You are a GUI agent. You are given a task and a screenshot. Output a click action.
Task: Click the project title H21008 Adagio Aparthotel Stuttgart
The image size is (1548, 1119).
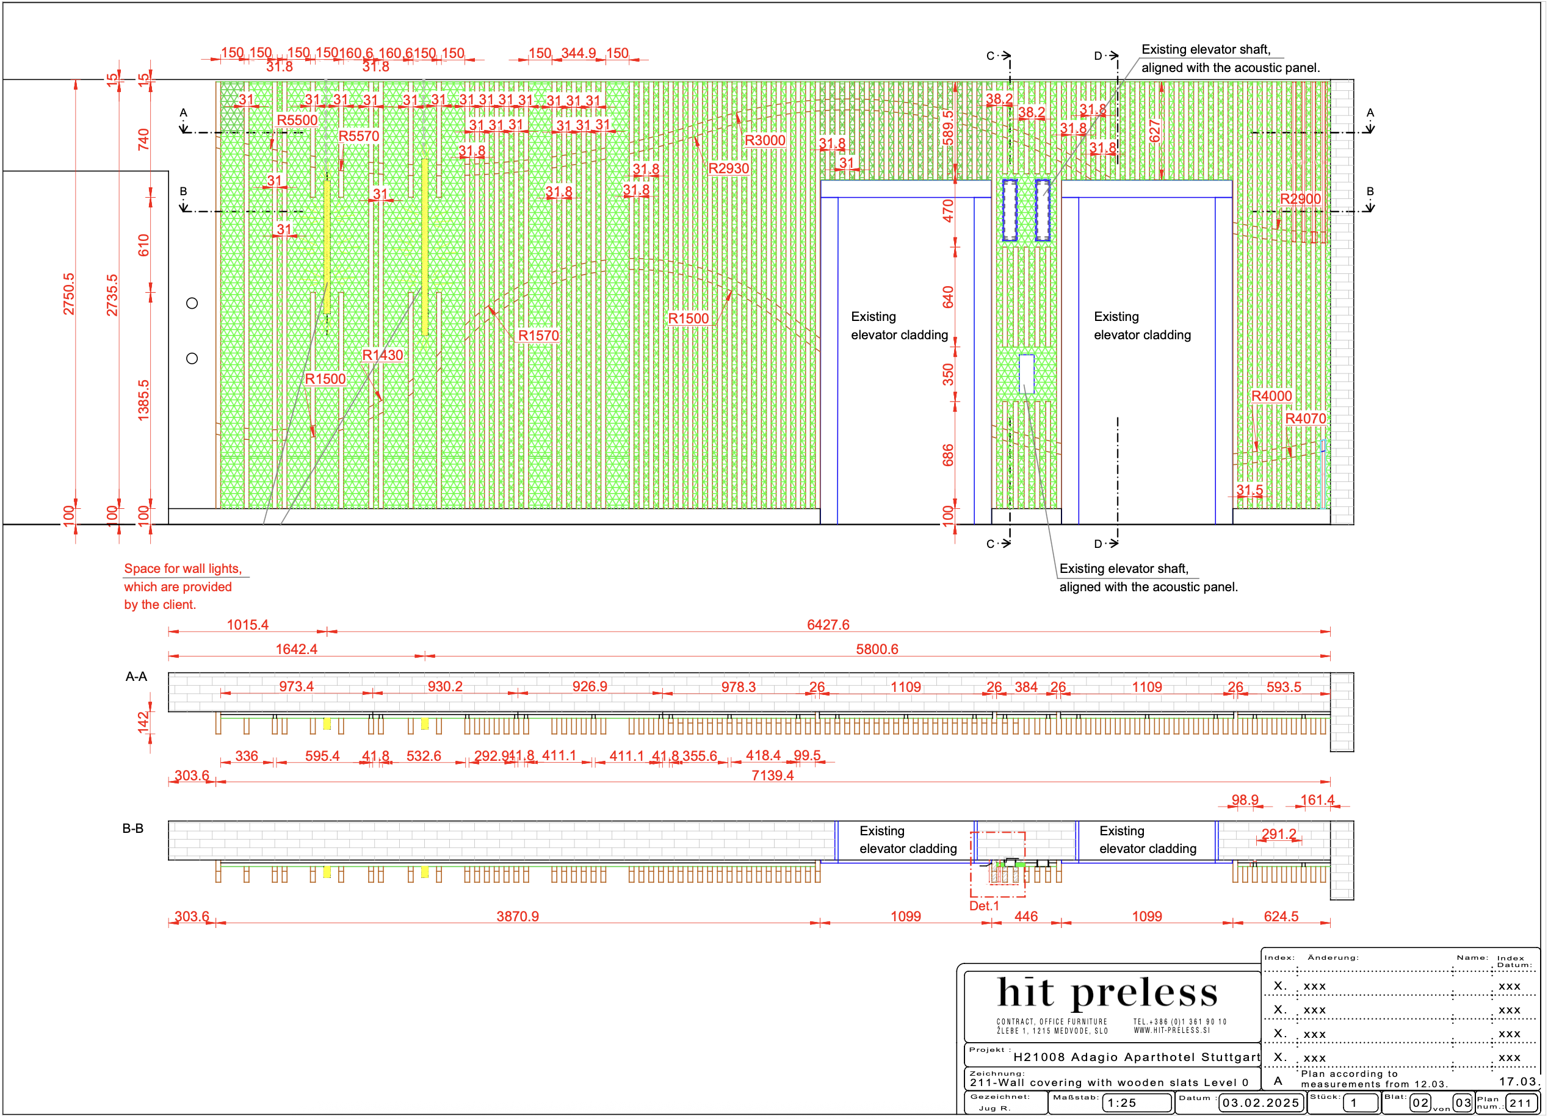click(1136, 1057)
